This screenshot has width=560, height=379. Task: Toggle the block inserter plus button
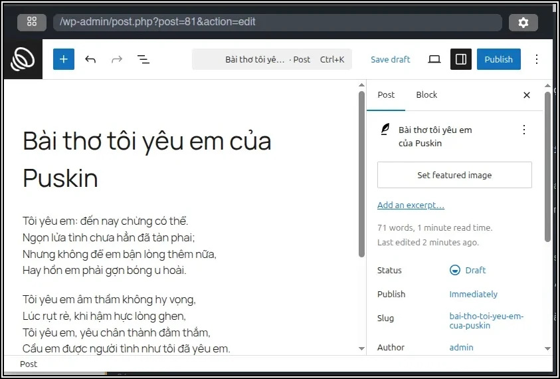pos(64,59)
